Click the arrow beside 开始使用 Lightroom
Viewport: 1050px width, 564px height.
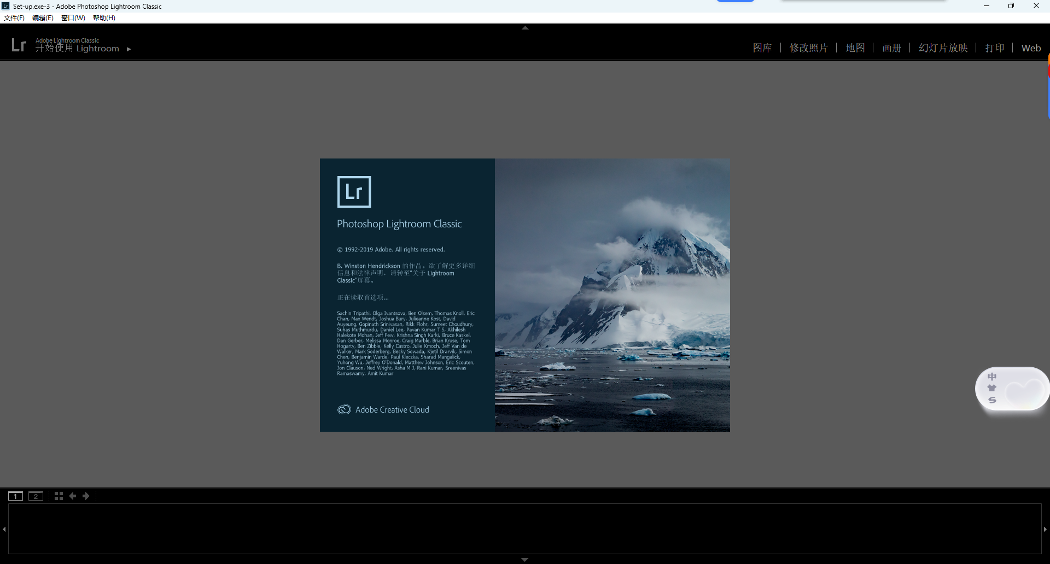point(129,49)
